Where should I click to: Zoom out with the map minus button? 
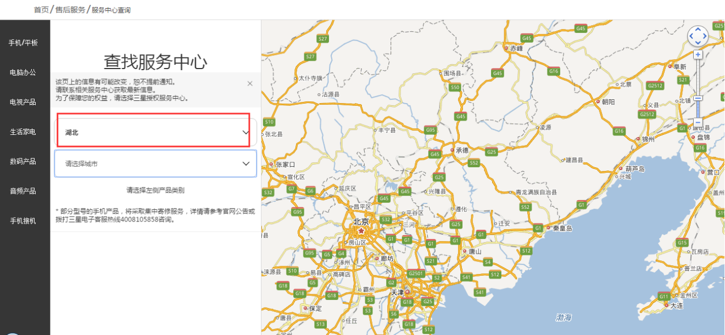[x=698, y=122]
